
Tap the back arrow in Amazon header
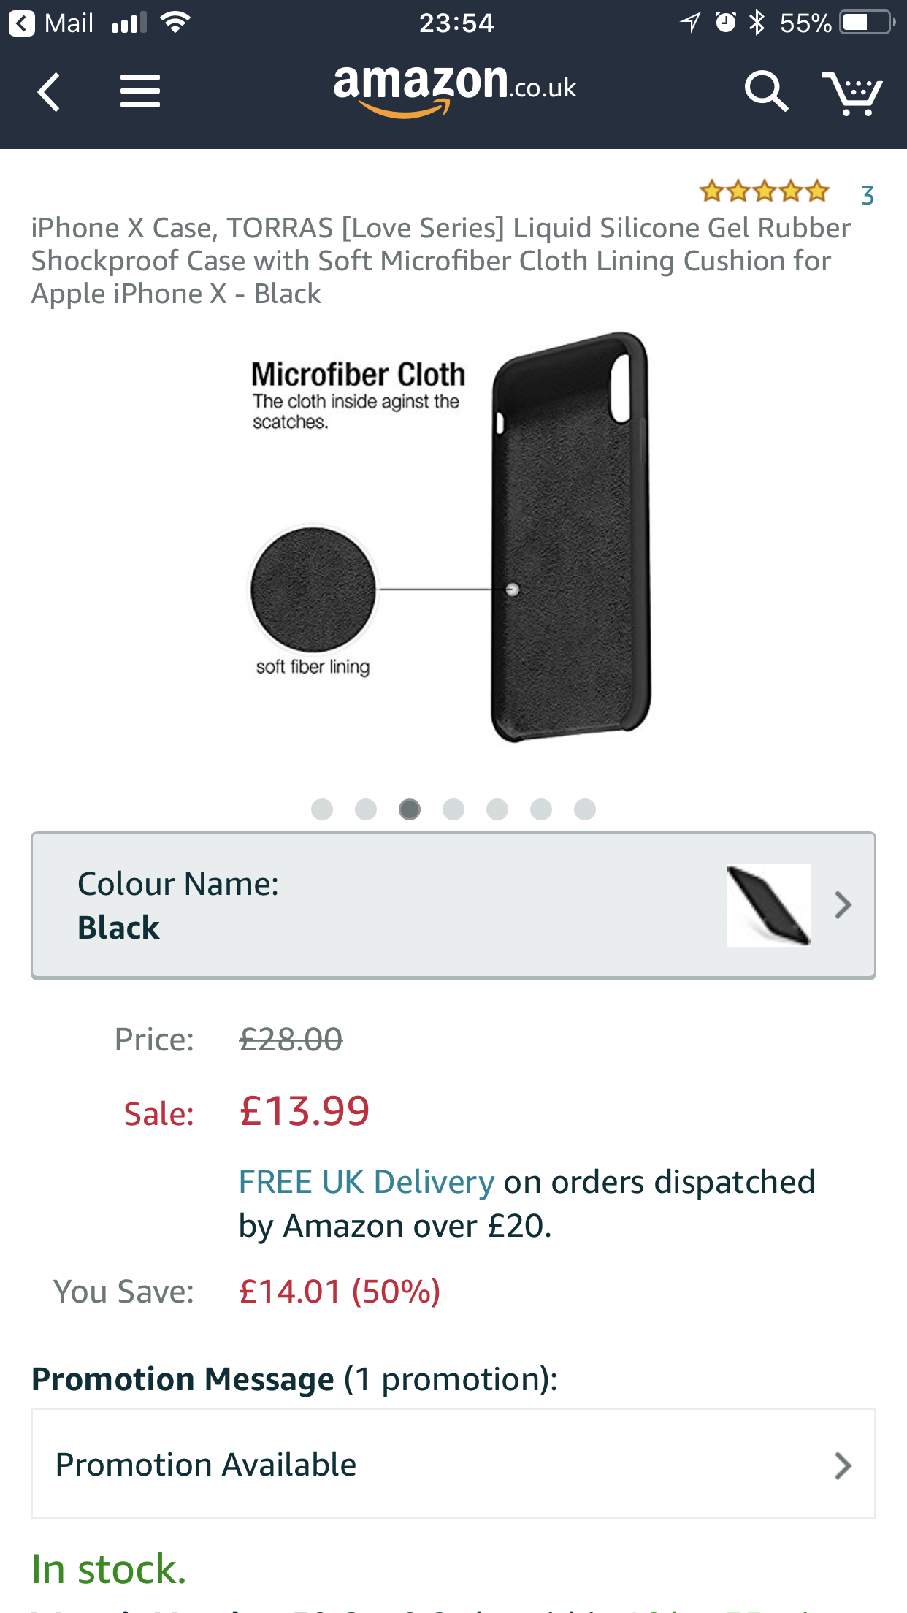(x=49, y=92)
